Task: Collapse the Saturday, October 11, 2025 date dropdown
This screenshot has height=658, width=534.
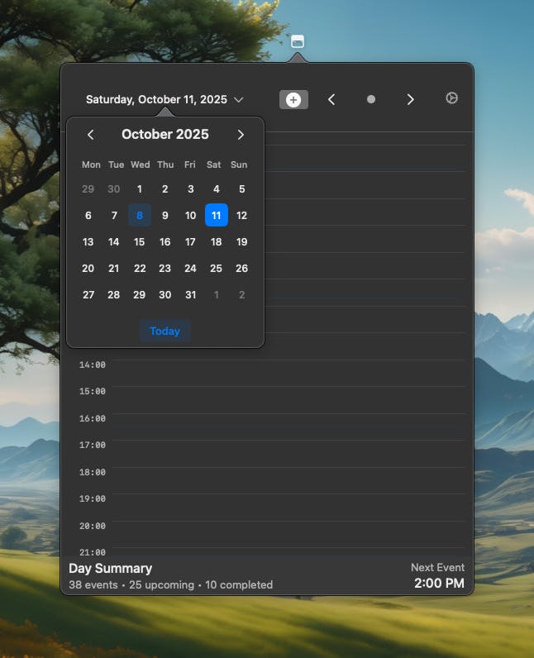Action: (x=164, y=99)
